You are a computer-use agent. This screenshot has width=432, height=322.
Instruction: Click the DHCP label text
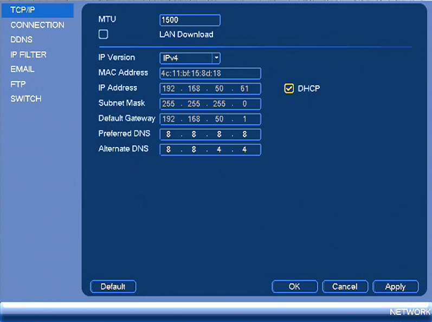[x=309, y=89]
